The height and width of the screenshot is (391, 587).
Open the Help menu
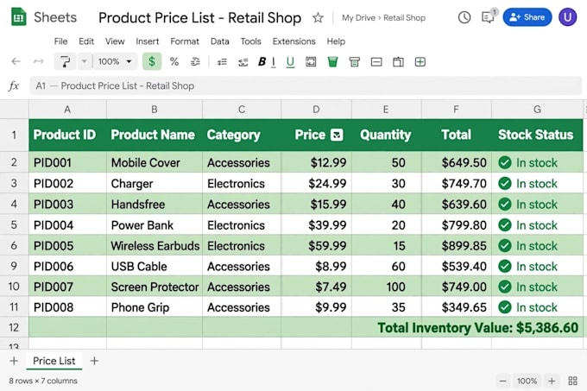tap(336, 41)
